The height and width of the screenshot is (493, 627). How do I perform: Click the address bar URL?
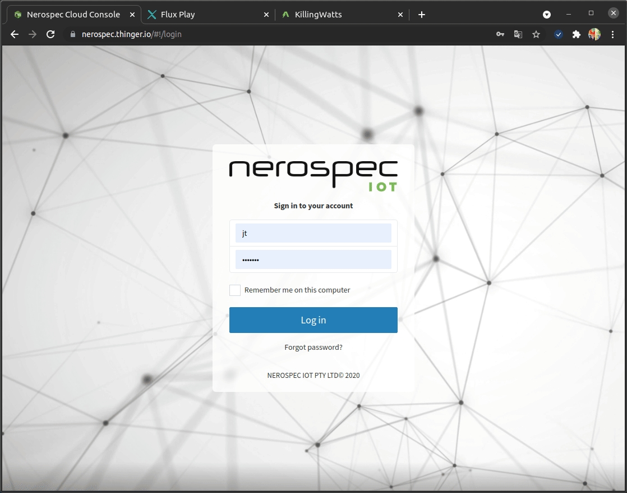132,34
